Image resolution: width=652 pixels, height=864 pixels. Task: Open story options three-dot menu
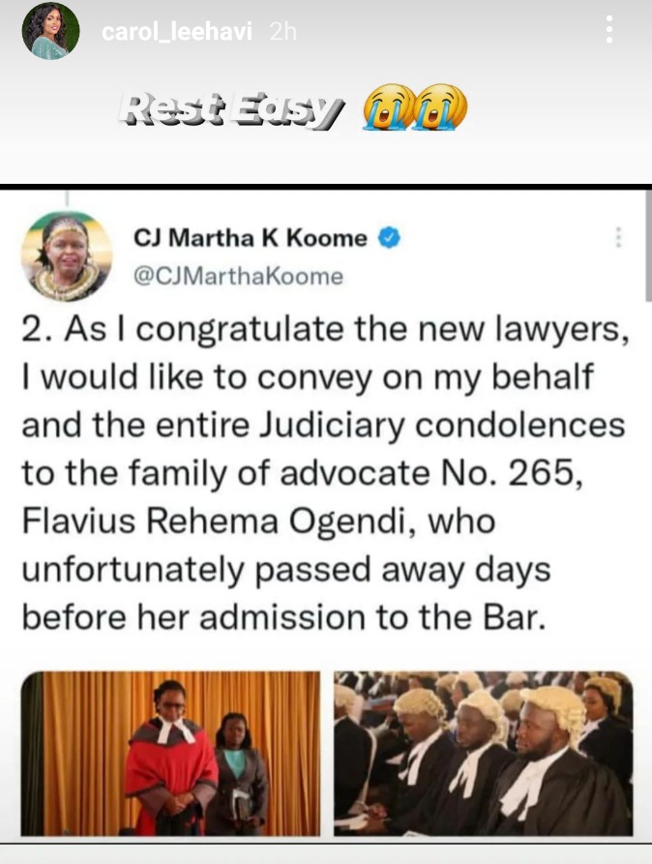click(x=609, y=29)
